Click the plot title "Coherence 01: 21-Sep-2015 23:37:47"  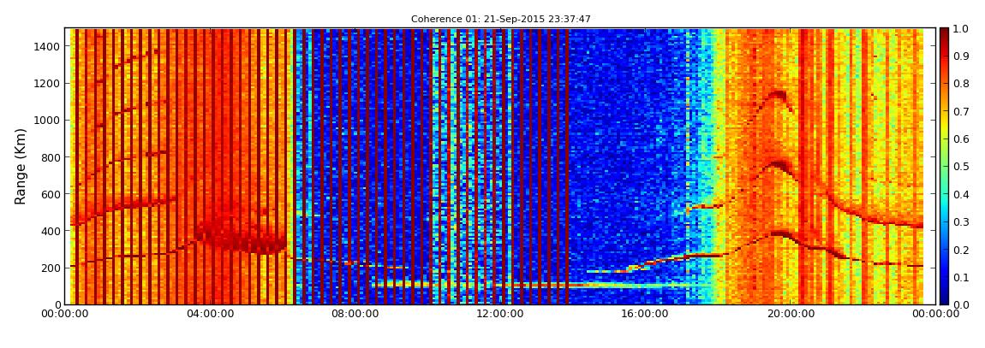coord(501,20)
